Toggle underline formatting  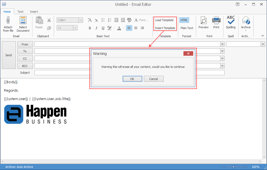pyautogui.click(x=103, y=28)
